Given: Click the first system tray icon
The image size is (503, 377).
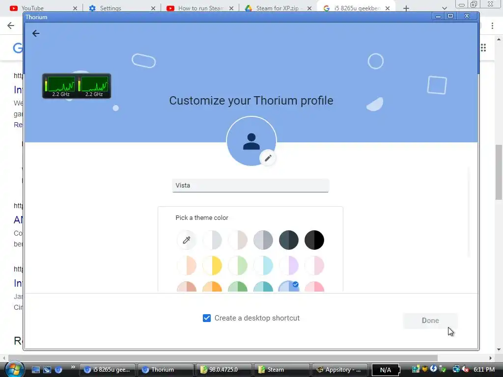Looking at the screenshot, I should [x=416, y=369].
